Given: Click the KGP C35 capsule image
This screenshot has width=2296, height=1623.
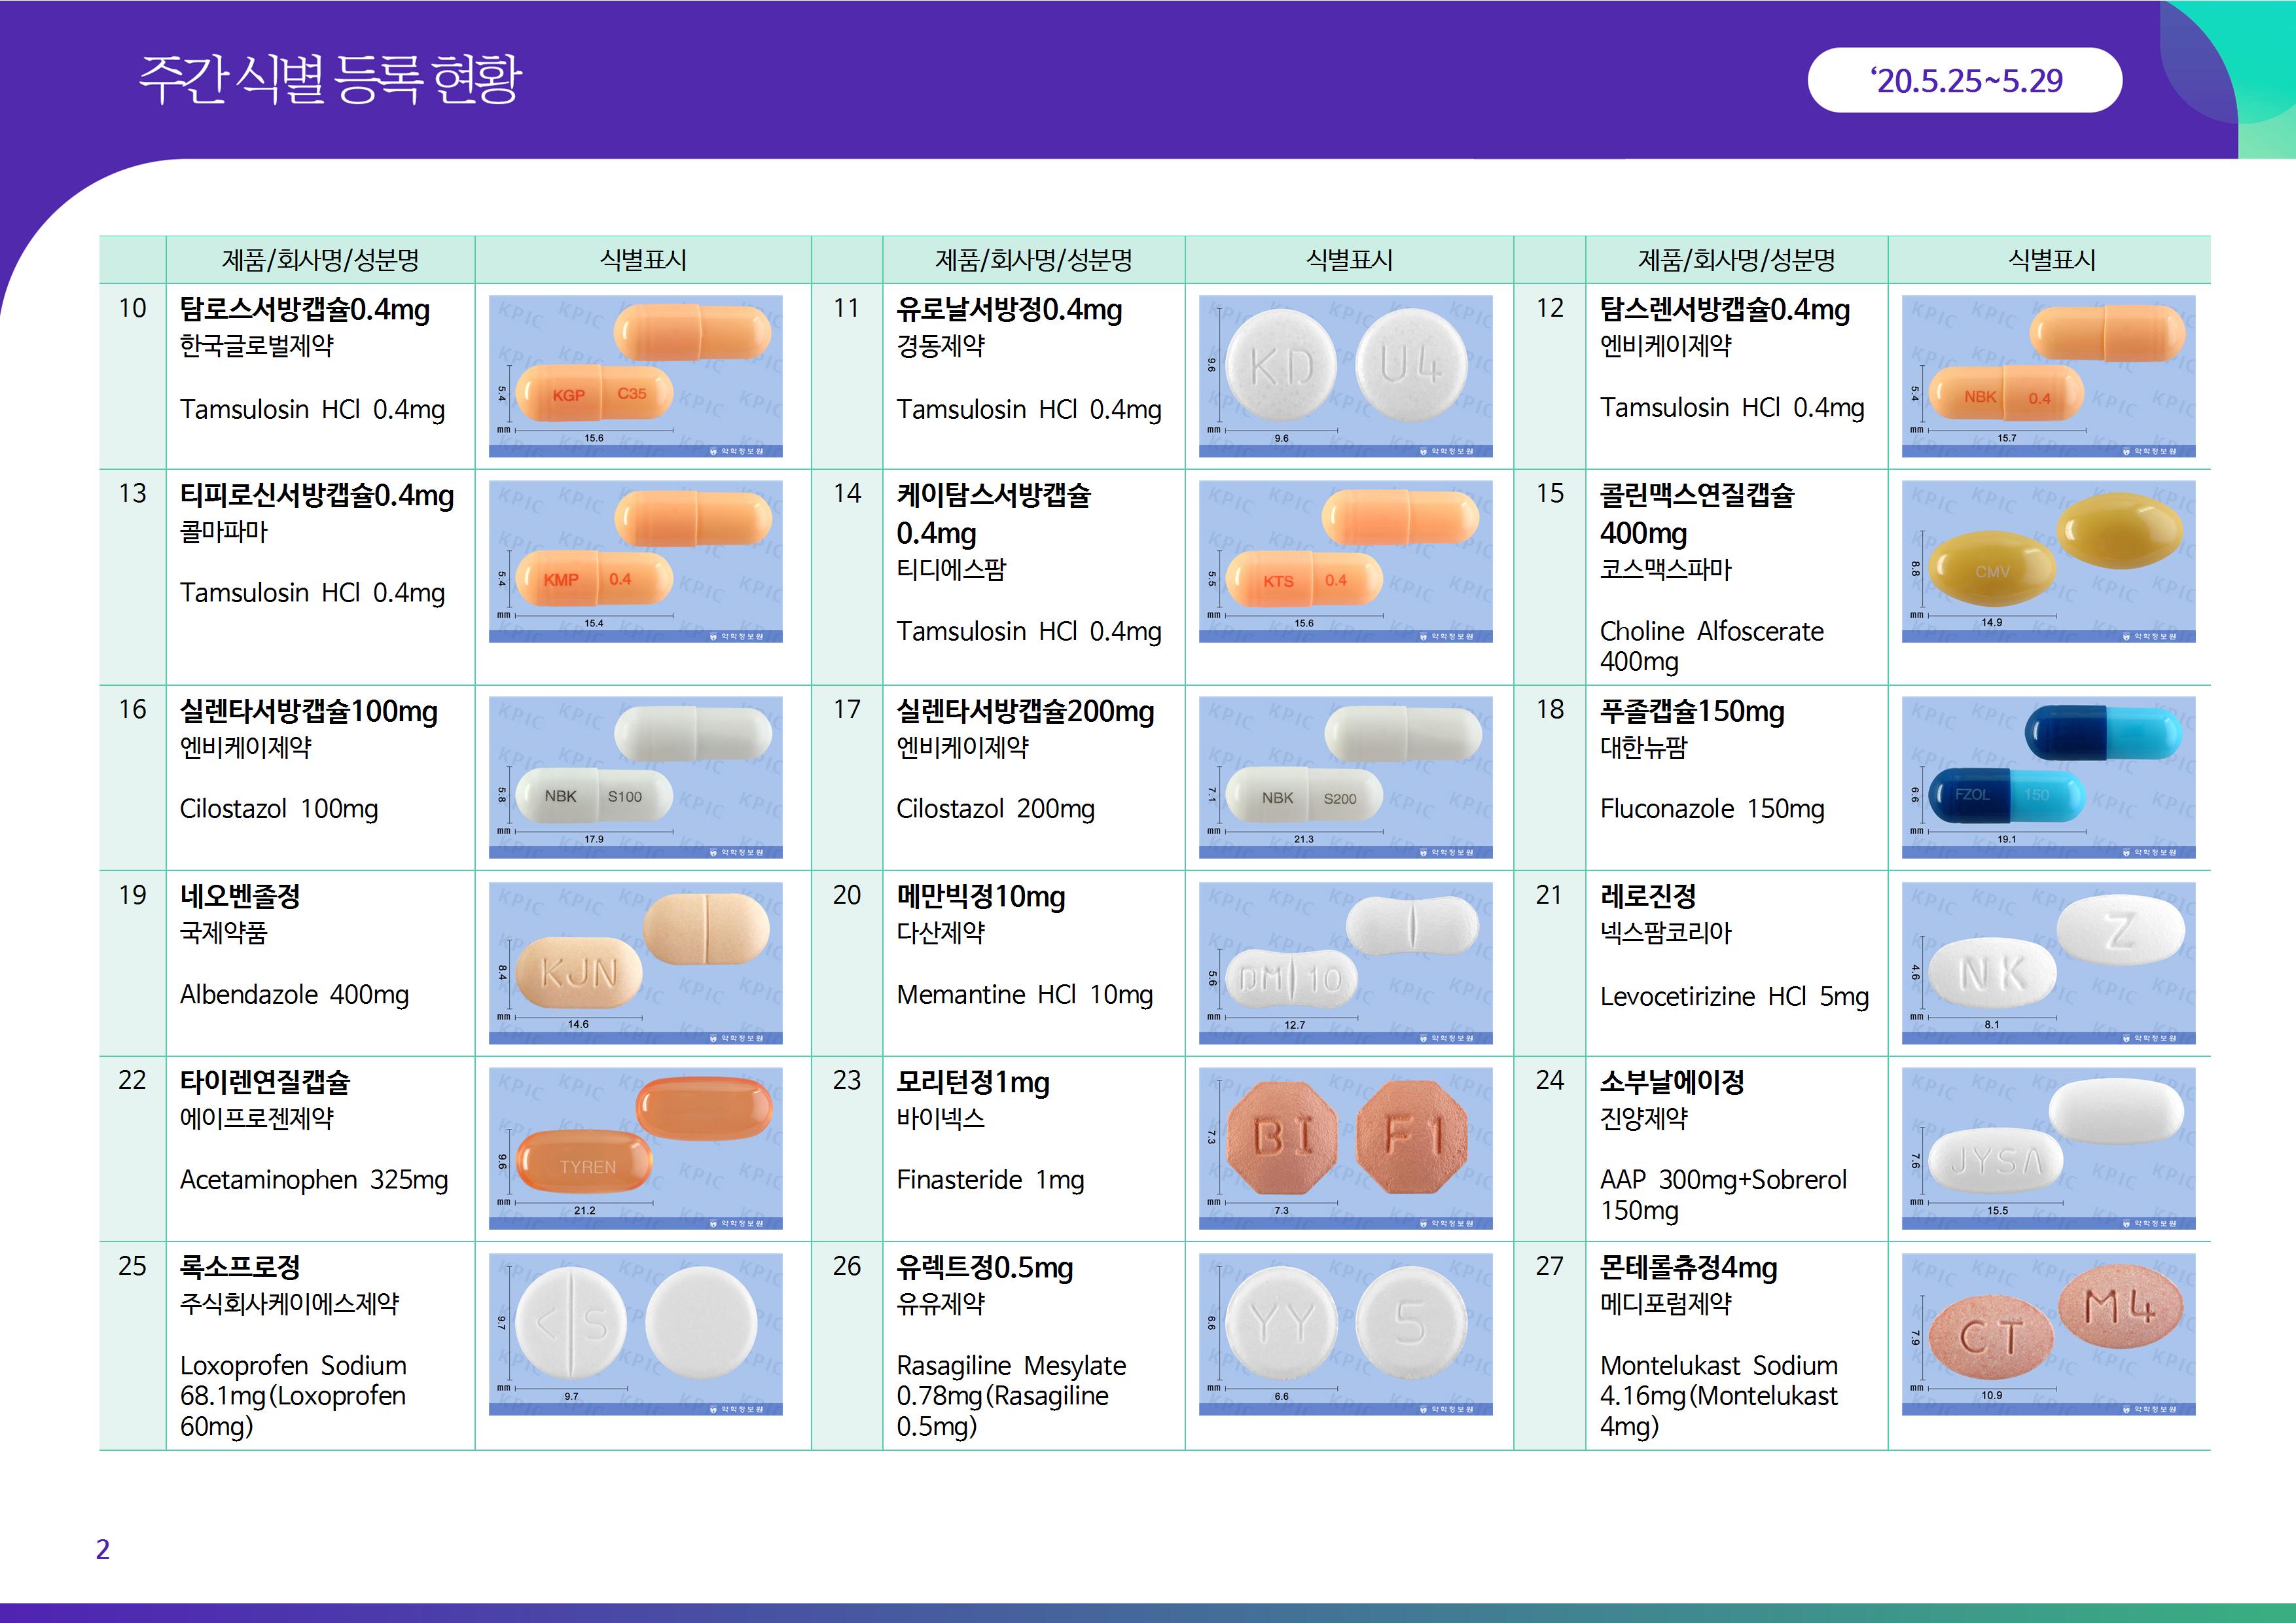Looking at the screenshot, I should [635, 376].
